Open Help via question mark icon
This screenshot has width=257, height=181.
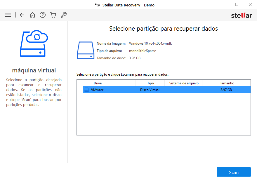coord(43,15)
